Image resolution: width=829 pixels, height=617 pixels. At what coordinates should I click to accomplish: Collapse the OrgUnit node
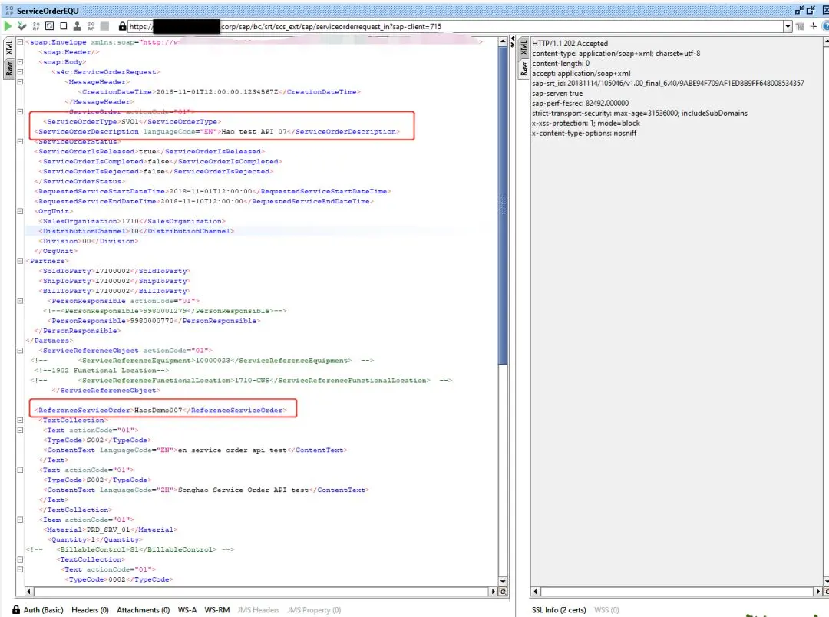click(20, 211)
